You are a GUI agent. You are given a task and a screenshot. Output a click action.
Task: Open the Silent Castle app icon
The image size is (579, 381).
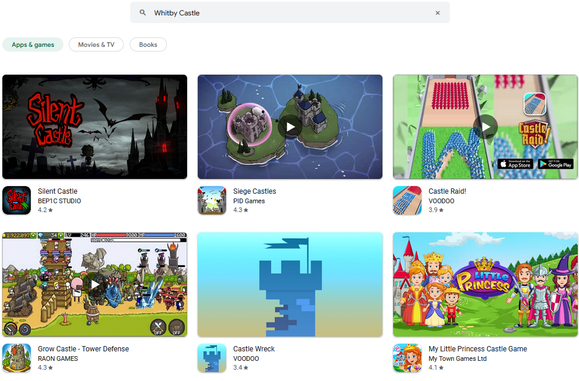17,200
